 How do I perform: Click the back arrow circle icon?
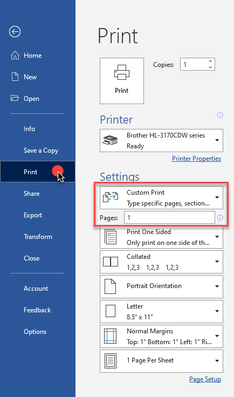(15, 32)
